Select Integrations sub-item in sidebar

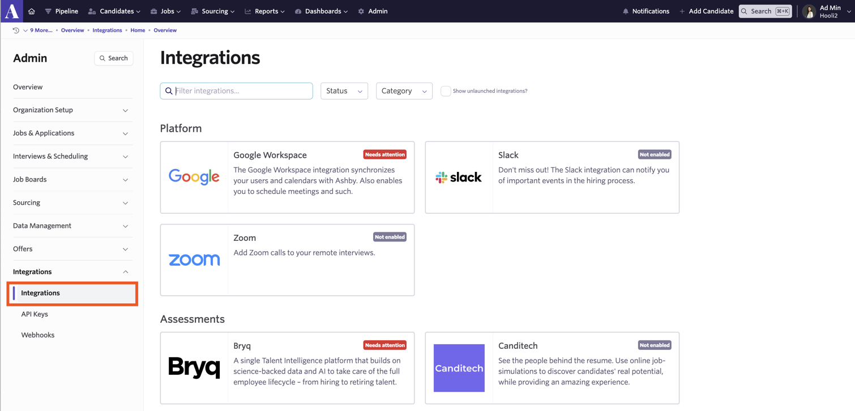pyautogui.click(x=72, y=293)
